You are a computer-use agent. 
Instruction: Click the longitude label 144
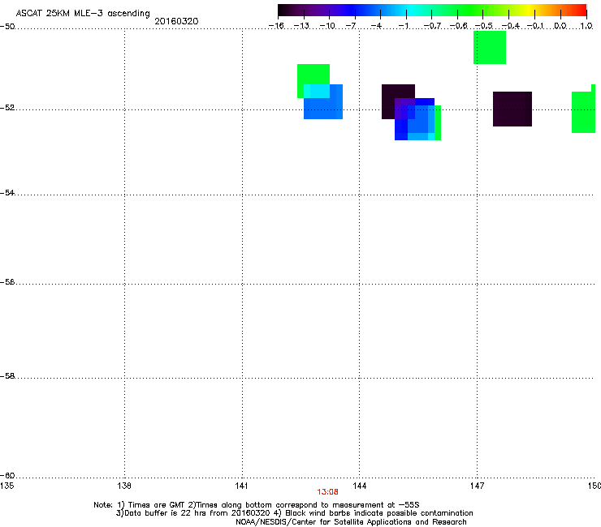click(359, 486)
